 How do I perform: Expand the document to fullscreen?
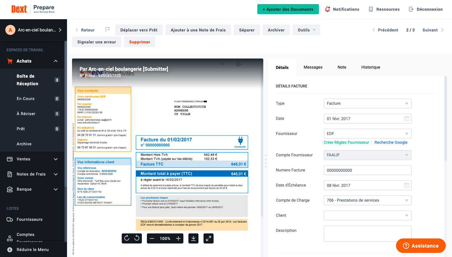tap(209, 238)
